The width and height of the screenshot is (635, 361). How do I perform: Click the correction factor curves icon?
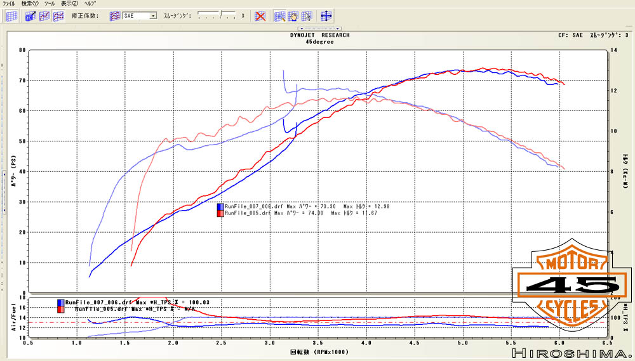click(x=115, y=16)
